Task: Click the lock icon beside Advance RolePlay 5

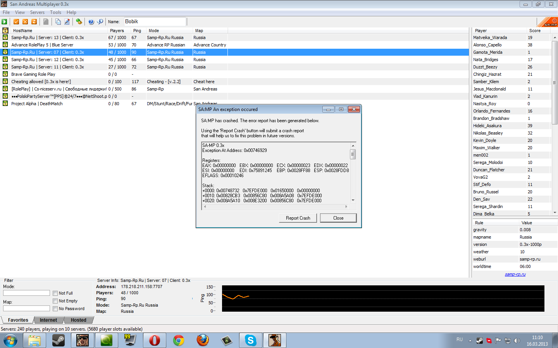Action: click(5, 45)
